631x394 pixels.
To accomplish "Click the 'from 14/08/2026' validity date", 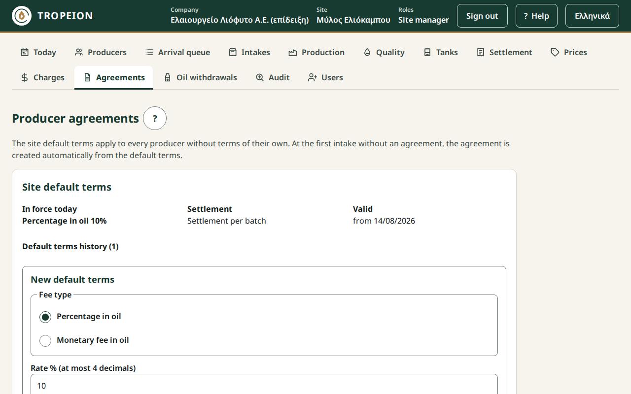I will pyautogui.click(x=384, y=221).
